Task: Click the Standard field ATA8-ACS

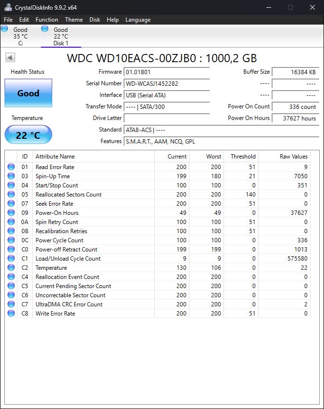Action: pos(222,130)
